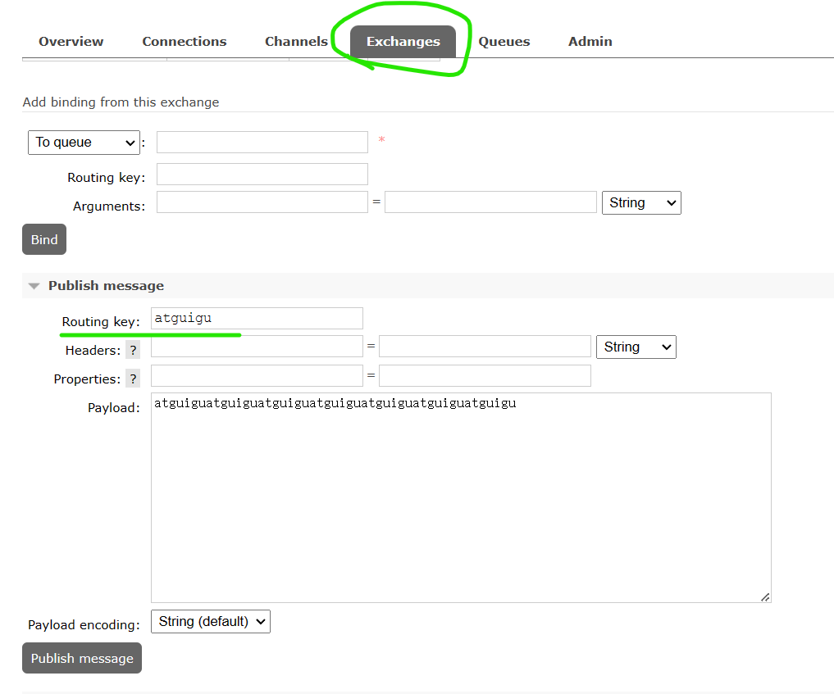
Task: Open the 'To queue' destination dropdown
Action: tap(84, 143)
